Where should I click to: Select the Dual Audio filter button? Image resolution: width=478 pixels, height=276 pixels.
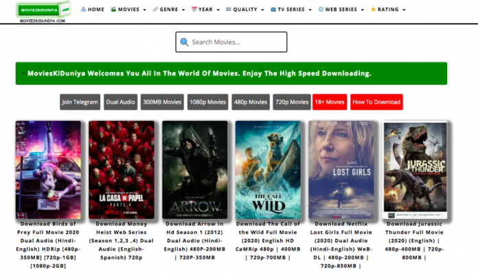(x=120, y=102)
